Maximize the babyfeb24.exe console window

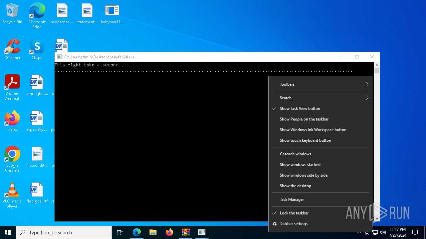pos(357,57)
